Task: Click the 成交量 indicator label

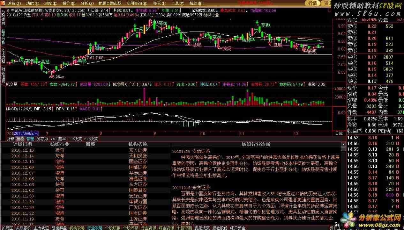Action: tap(12, 84)
